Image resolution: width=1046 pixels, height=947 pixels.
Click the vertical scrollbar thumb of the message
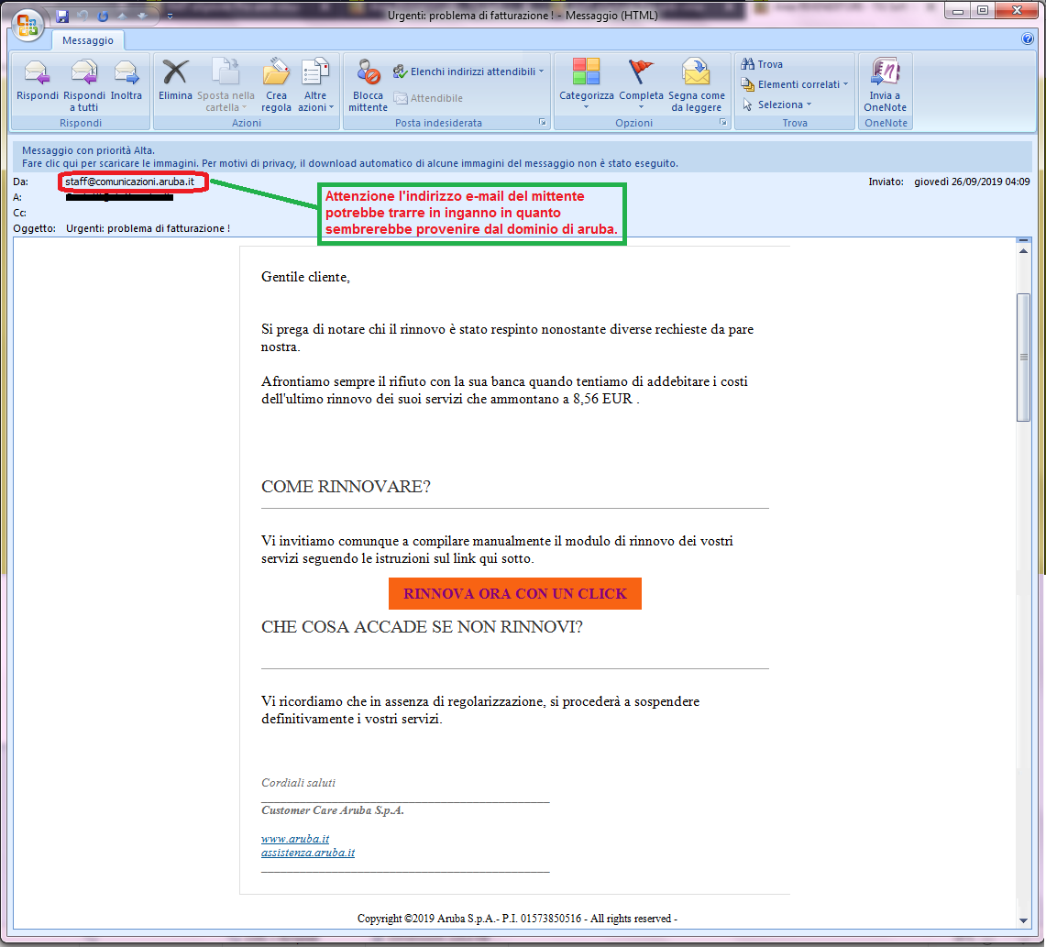(x=1023, y=358)
